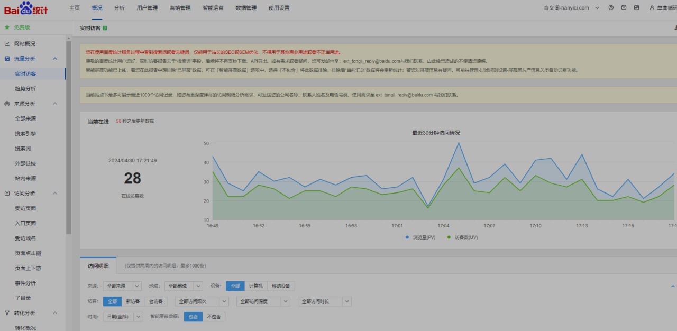Click the chart report icon in header
Screen dimensions: 677x331
(x=636, y=8)
